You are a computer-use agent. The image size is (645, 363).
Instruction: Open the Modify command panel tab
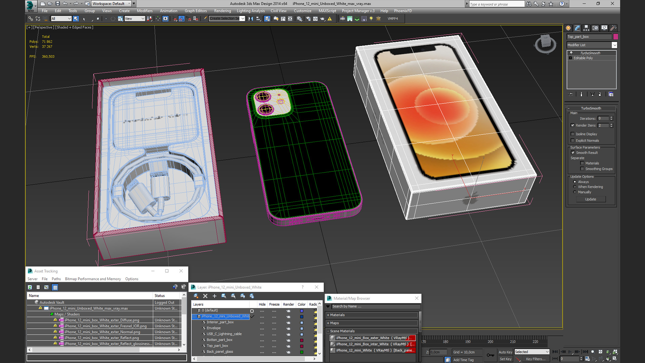577,28
